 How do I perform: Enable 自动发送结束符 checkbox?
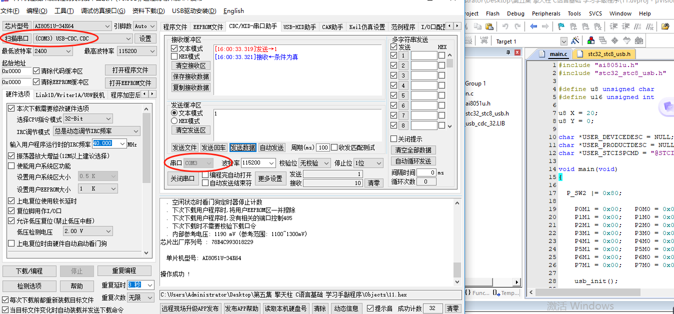pyautogui.click(x=205, y=183)
